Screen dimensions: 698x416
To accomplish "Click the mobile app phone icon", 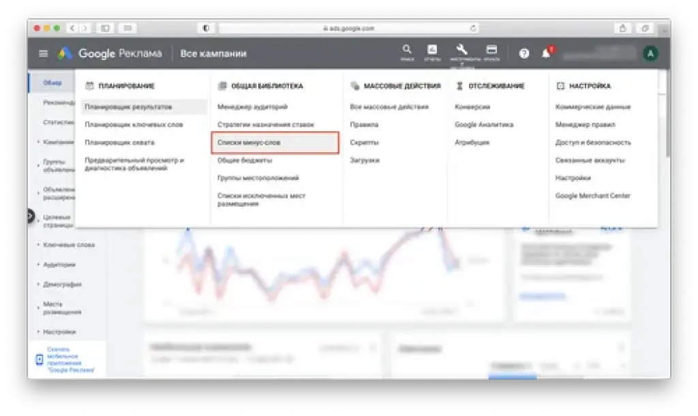I will pos(39,359).
